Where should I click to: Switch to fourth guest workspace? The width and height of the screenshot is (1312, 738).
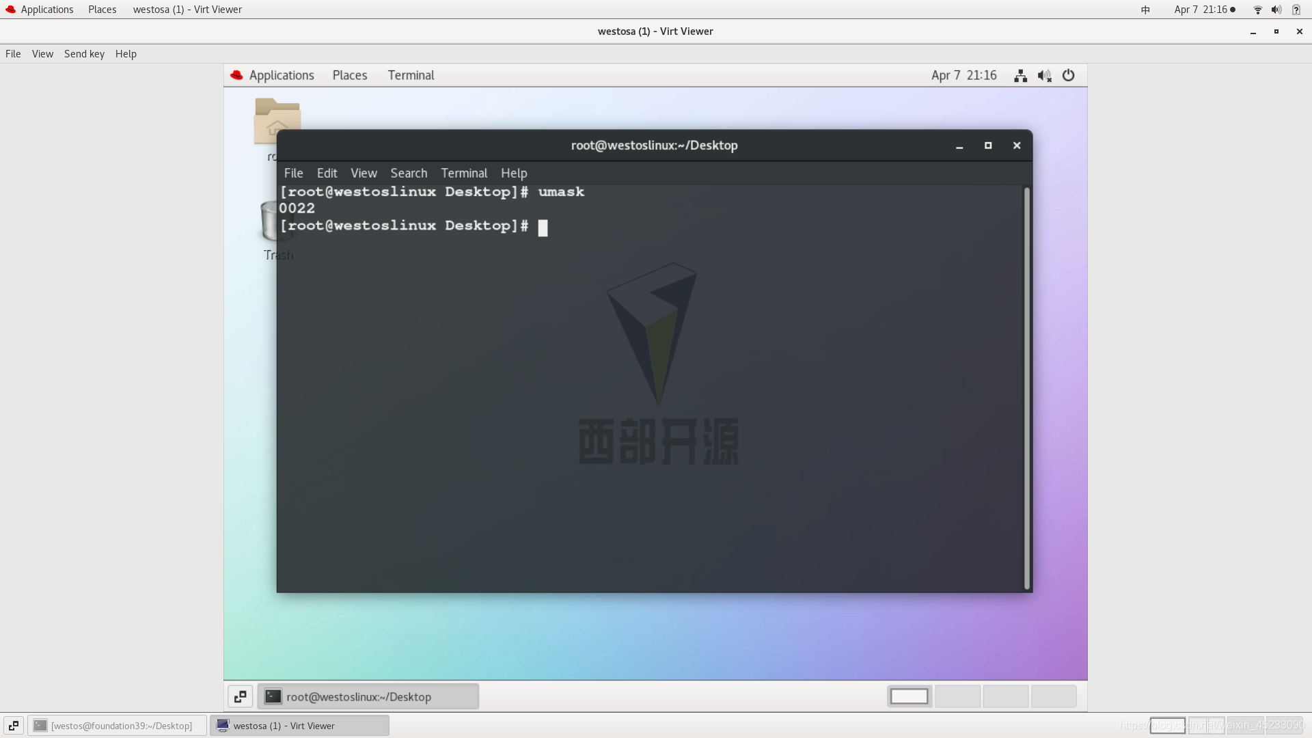point(1054,696)
